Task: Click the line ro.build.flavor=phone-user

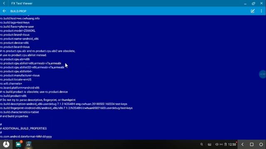Action: 17,26
